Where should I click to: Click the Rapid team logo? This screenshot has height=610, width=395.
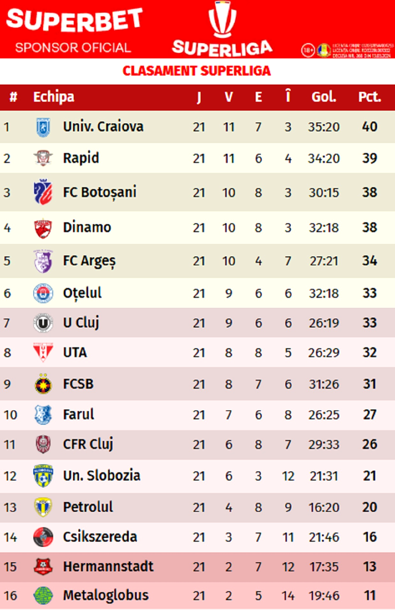point(43,158)
